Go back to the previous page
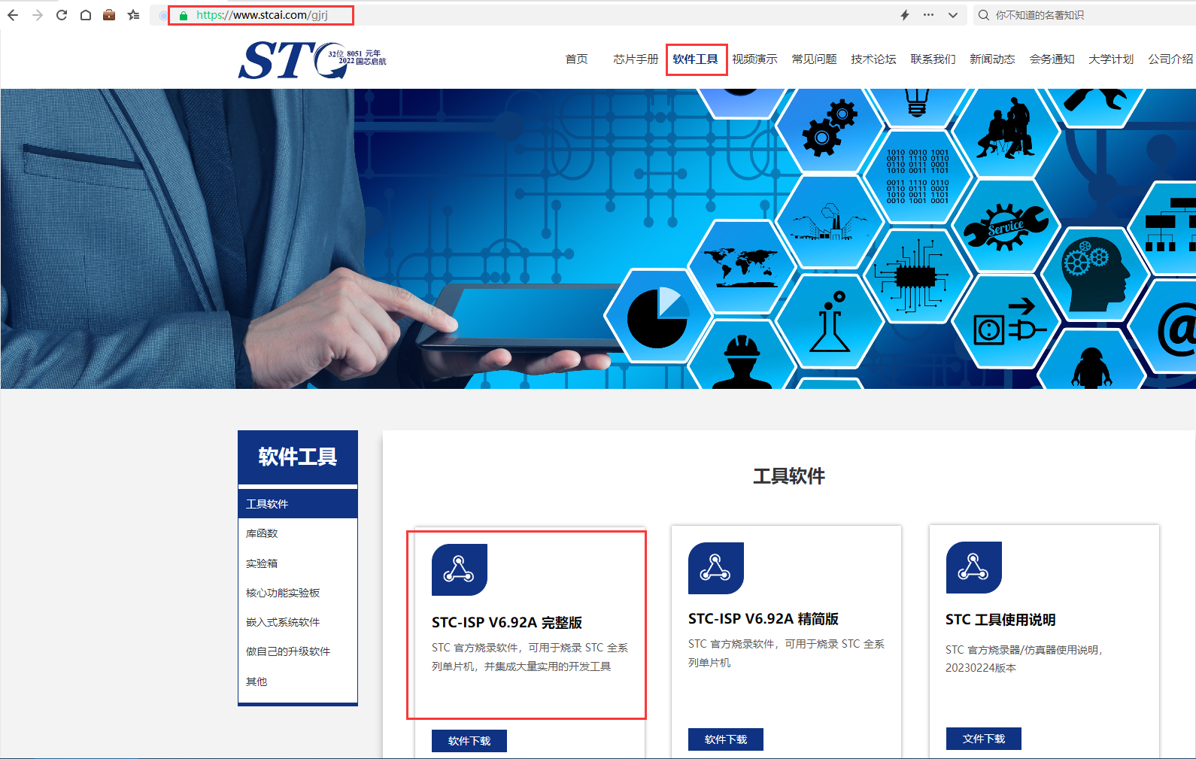The height and width of the screenshot is (759, 1196). click(x=13, y=15)
